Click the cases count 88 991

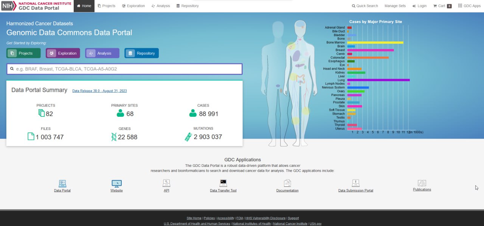(x=208, y=114)
